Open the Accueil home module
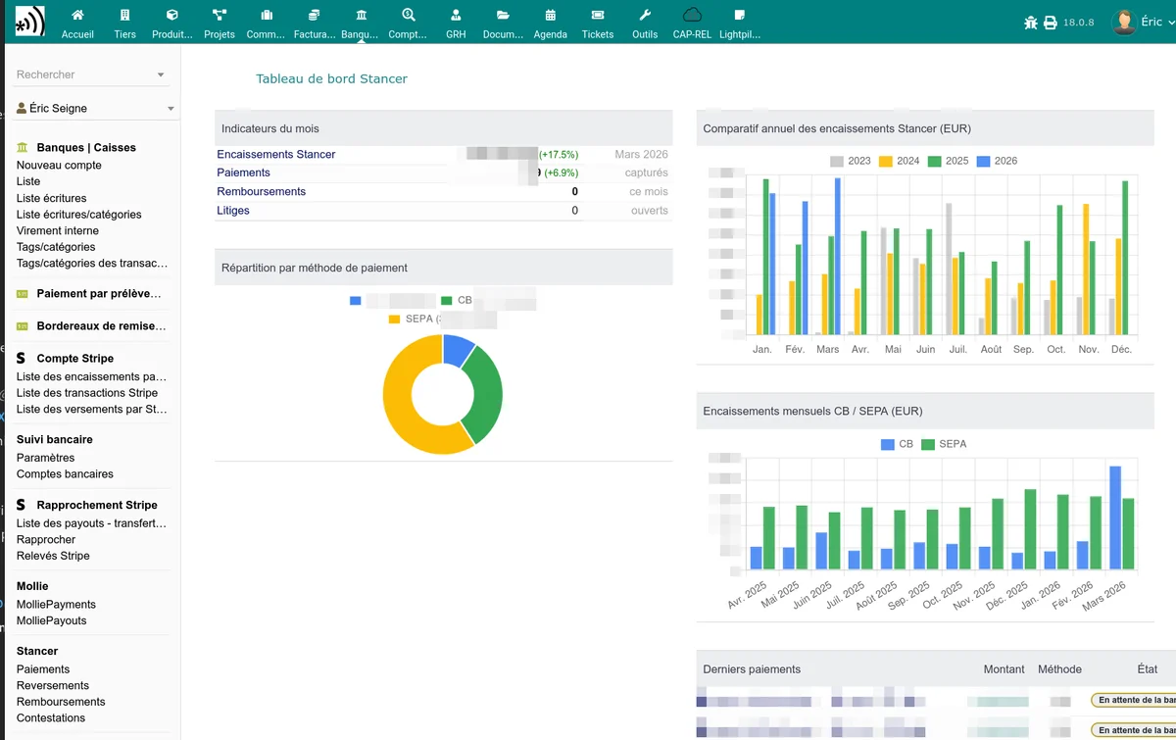Screen dimensions: 1176x740 (x=77, y=16)
